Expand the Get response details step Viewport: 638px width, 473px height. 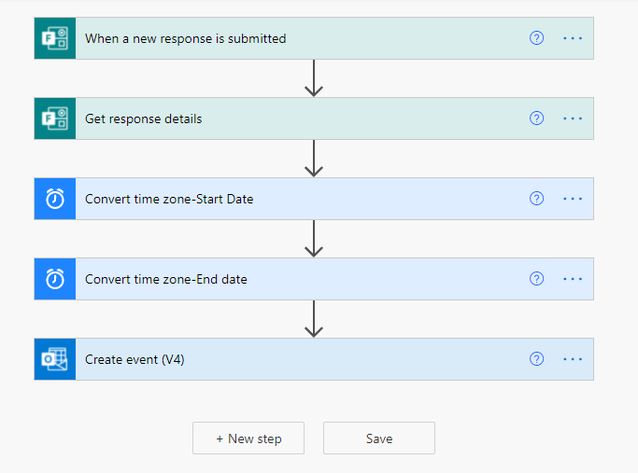tap(280, 118)
